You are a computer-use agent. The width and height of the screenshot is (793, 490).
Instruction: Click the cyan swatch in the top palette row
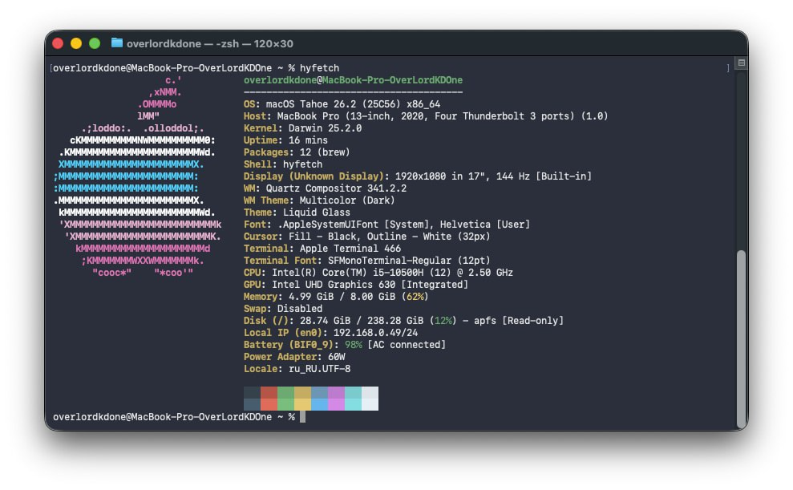(353, 392)
